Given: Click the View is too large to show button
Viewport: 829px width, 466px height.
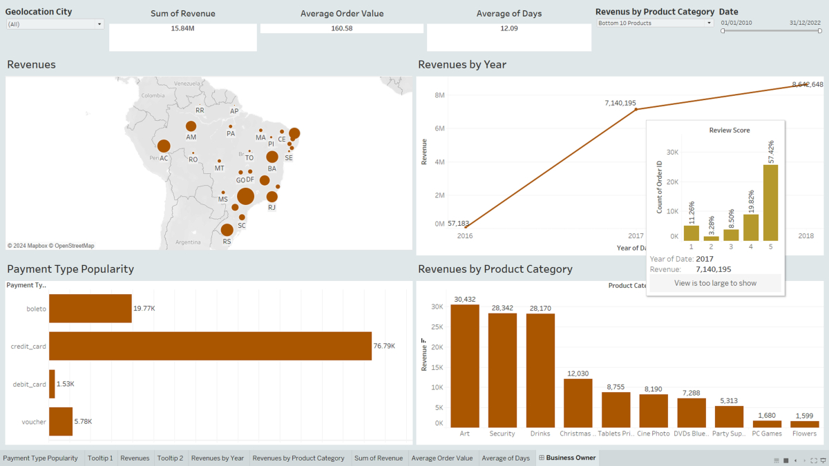Looking at the screenshot, I should tap(715, 283).
